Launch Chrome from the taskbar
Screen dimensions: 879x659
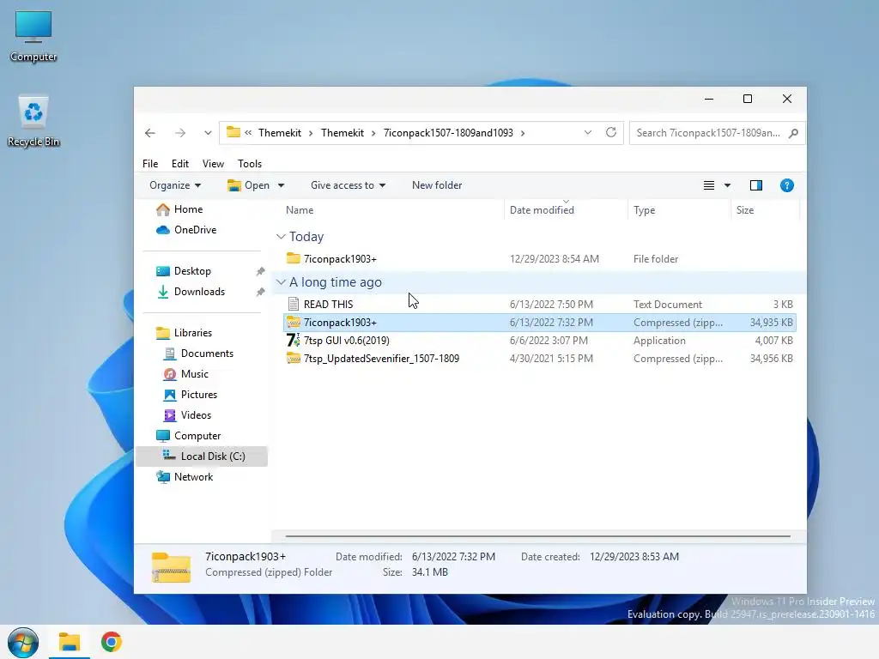click(112, 642)
